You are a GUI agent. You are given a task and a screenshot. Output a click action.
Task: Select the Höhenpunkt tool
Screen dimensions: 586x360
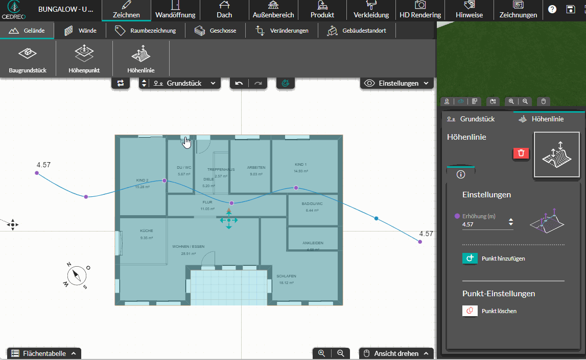84,59
